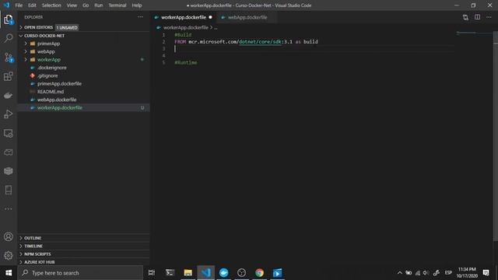Click the Open Changes icon in editor toolbar
Screen dimensions: 498x280
tap(465, 17)
